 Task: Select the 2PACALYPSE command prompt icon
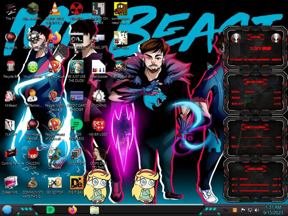click(76, 43)
